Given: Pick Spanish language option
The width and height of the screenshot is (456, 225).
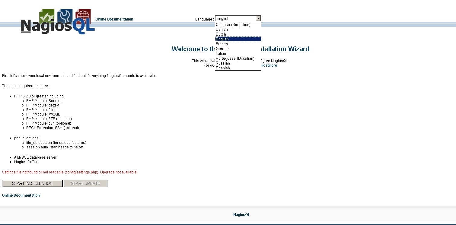Looking at the screenshot, I should point(238,68).
